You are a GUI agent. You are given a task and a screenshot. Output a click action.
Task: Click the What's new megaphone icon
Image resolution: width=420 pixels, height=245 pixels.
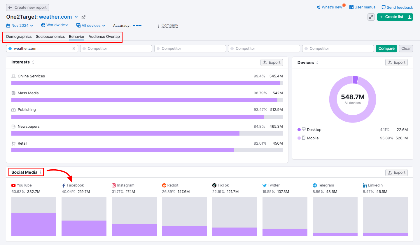click(318, 7)
